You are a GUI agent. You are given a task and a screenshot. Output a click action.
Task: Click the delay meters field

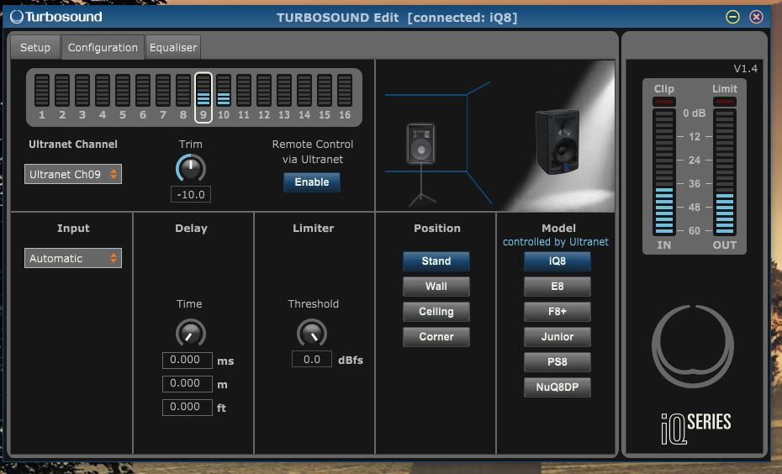click(187, 383)
